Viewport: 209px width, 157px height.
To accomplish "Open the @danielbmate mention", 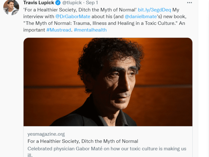I will [141, 16].
